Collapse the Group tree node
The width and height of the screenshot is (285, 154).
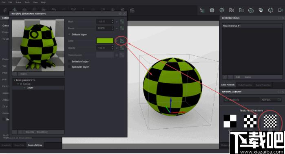[18, 84]
